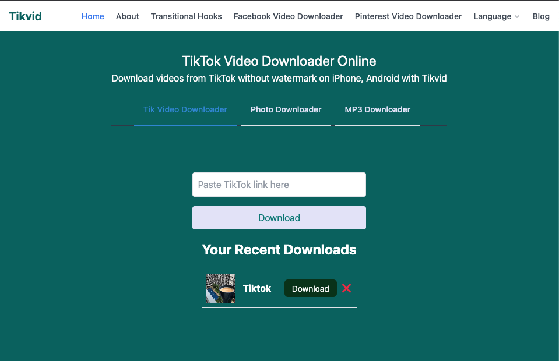Click the Your Recent Downloads heading
This screenshot has width=559, height=361.
click(279, 250)
